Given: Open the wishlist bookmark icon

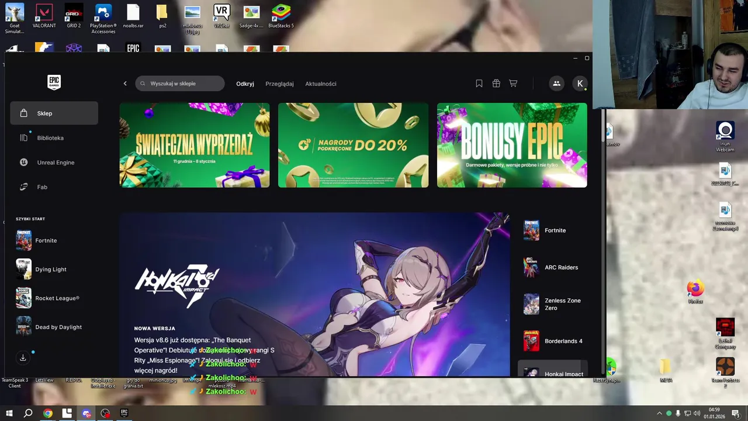Looking at the screenshot, I should (x=479, y=84).
